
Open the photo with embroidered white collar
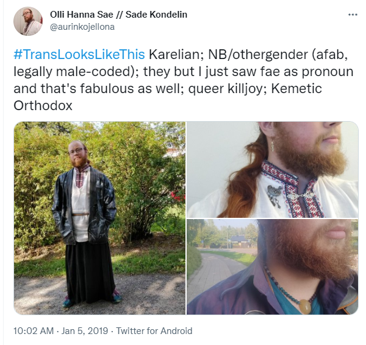273,170
